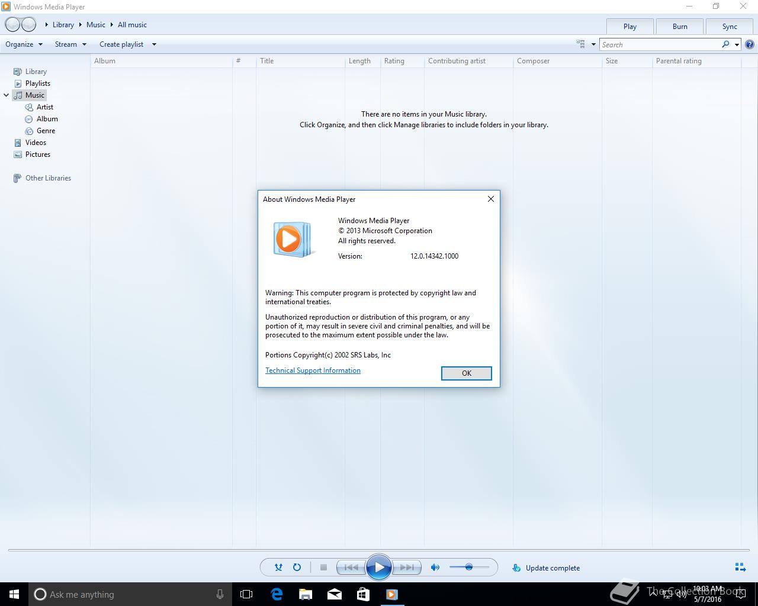Click Music in the breadcrumb path
The height and width of the screenshot is (606, 758).
click(x=96, y=25)
